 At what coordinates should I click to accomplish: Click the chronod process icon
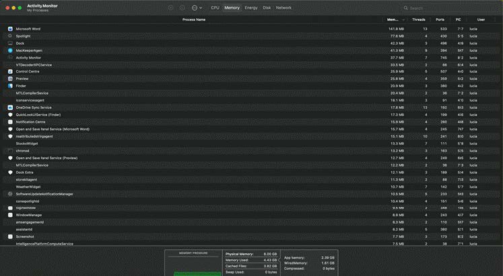[x=10, y=150]
